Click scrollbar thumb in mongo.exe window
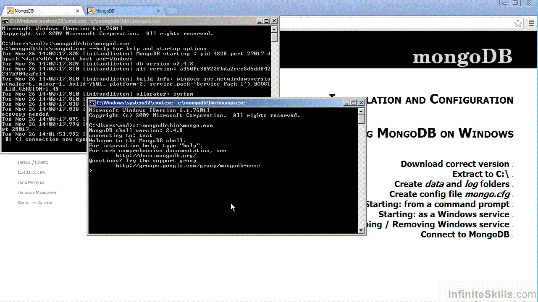The image size is (538, 302). tap(361, 119)
